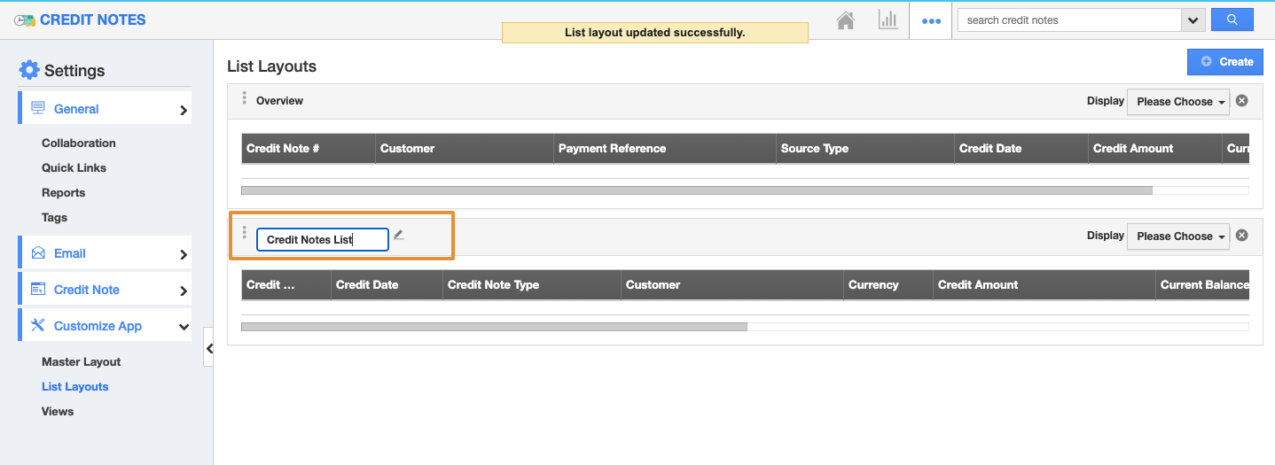Image resolution: width=1275 pixels, height=465 pixels.
Task: Click the home icon in top bar
Action: click(x=845, y=20)
